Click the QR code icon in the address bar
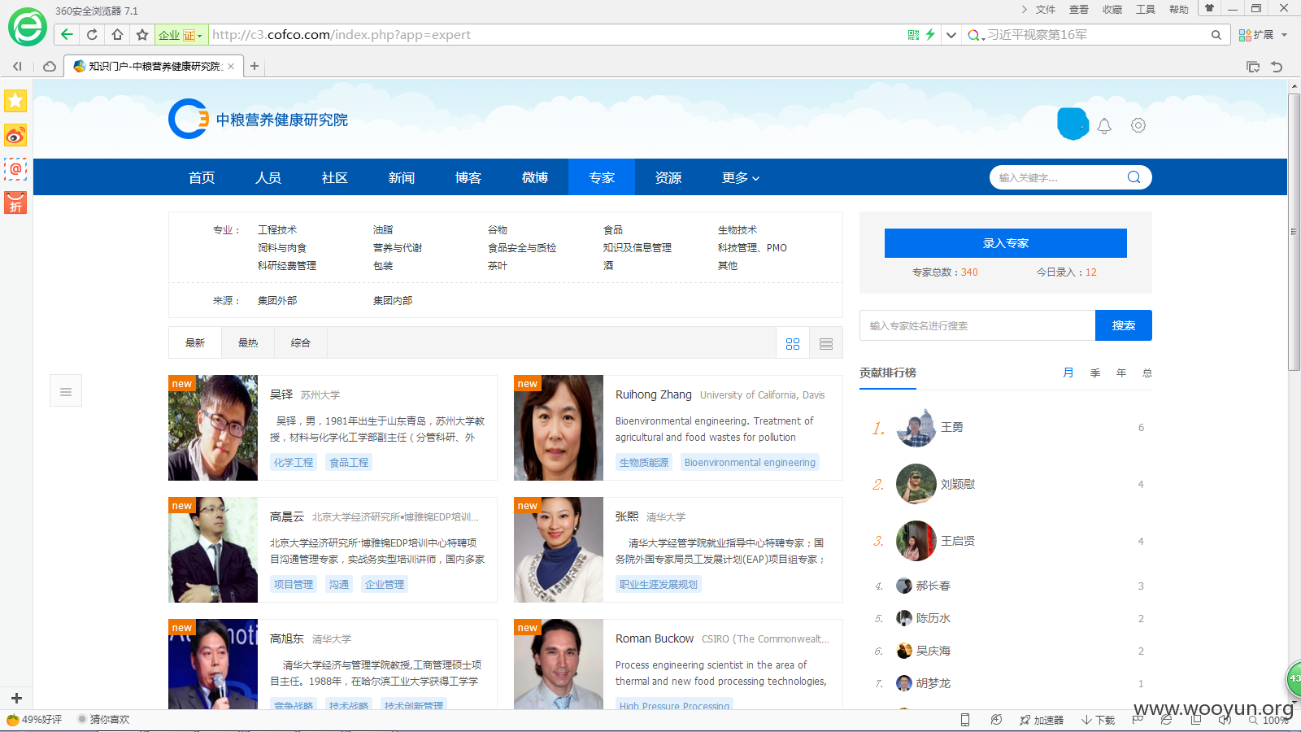Screen dimensions: 1301x732 click(913, 35)
